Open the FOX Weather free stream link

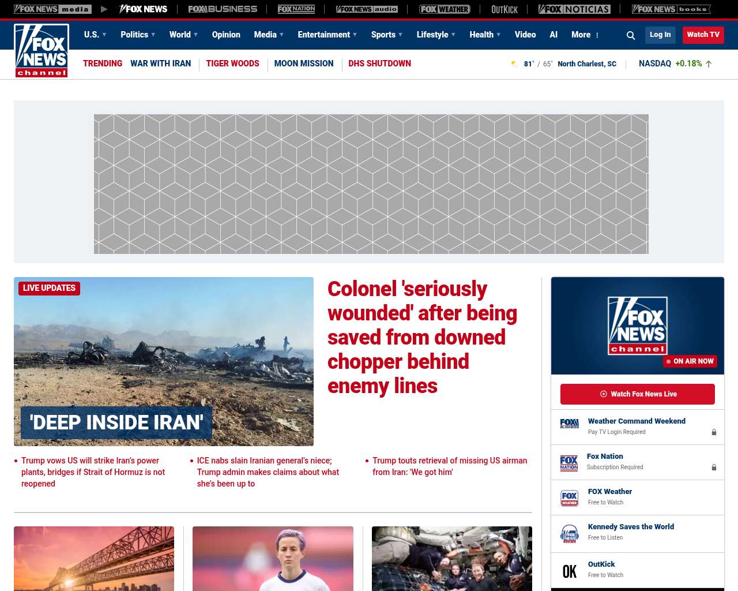[x=610, y=492]
